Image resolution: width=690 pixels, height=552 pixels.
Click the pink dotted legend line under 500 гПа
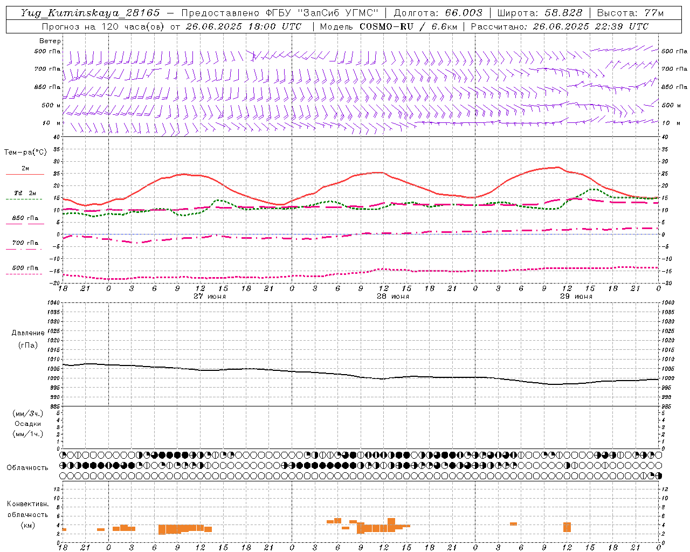(24, 274)
